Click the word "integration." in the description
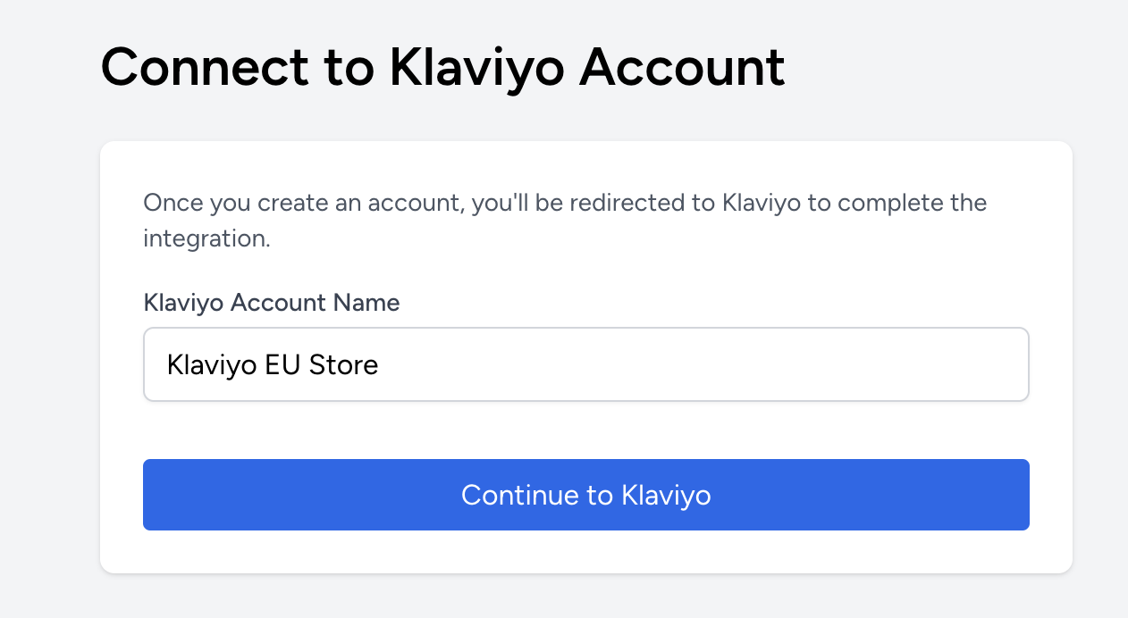1128x618 pixels. pyautogui.click(x=206, y=239)
